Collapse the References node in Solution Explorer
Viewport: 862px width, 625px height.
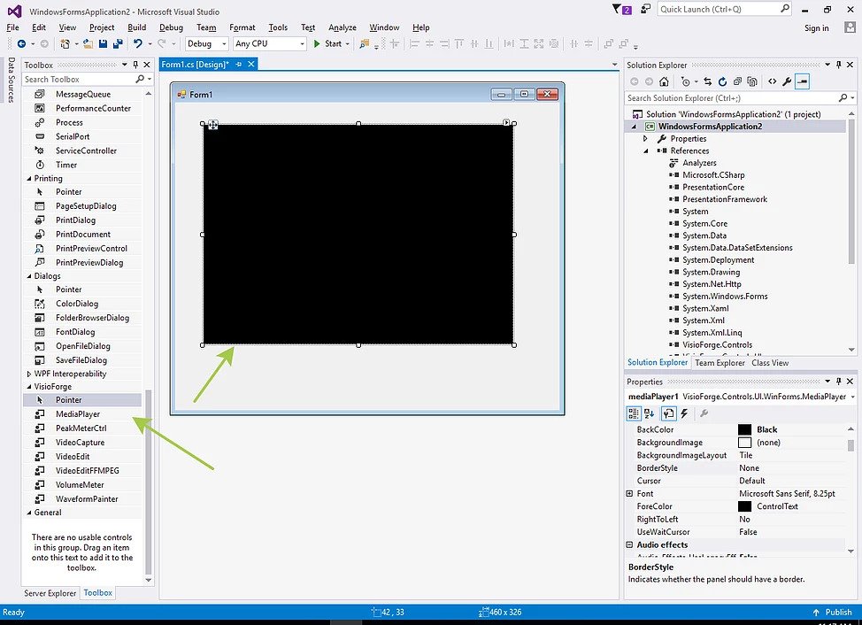point(645,150)
